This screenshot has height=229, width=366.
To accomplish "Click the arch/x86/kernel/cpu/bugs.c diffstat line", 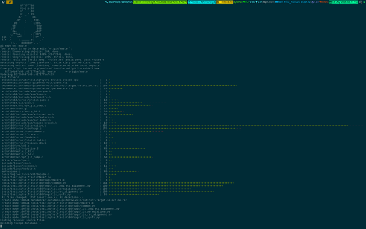I will coord(121,129).
